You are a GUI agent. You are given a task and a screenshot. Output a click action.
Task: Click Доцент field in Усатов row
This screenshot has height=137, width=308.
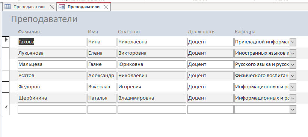coord(210,76)
